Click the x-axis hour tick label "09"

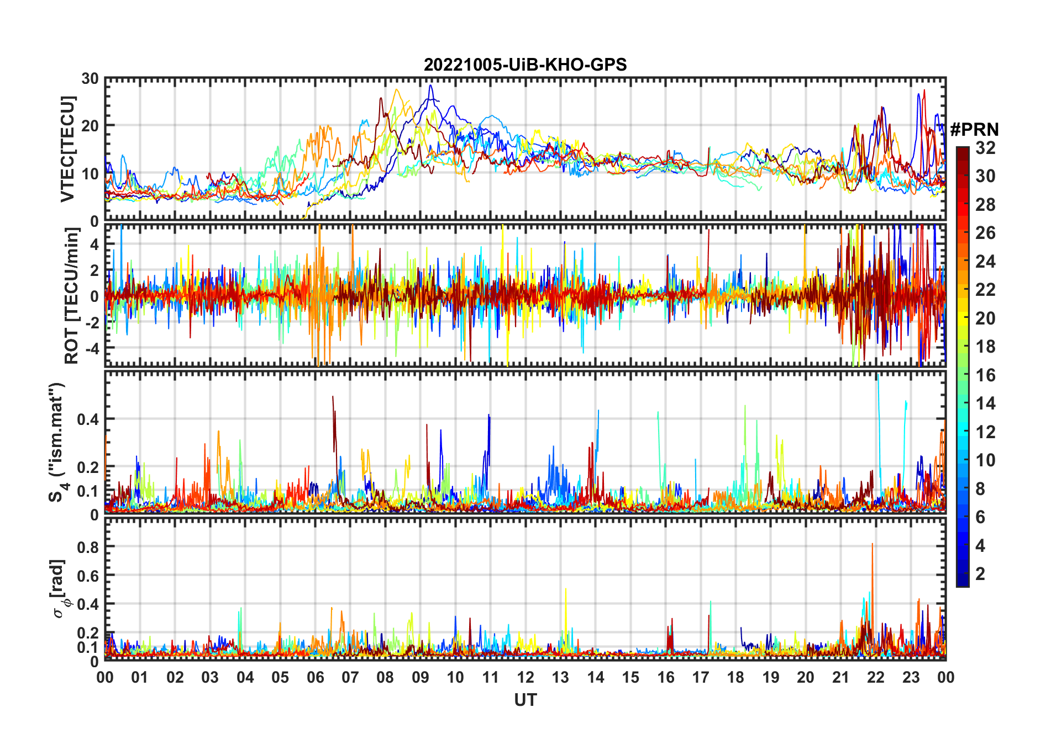tap(421, 678)
